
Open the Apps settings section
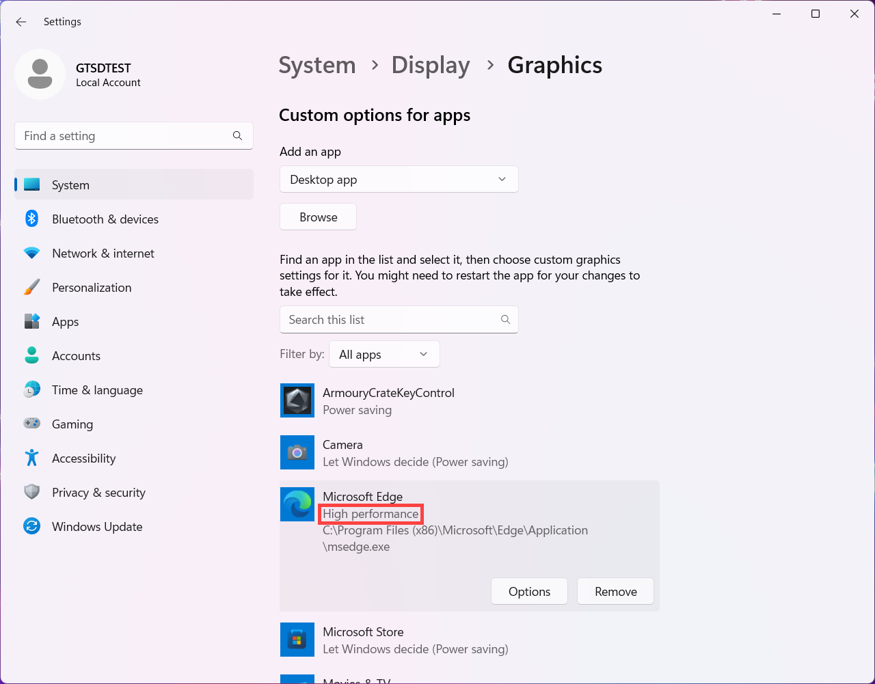click(x=66, y=322)
